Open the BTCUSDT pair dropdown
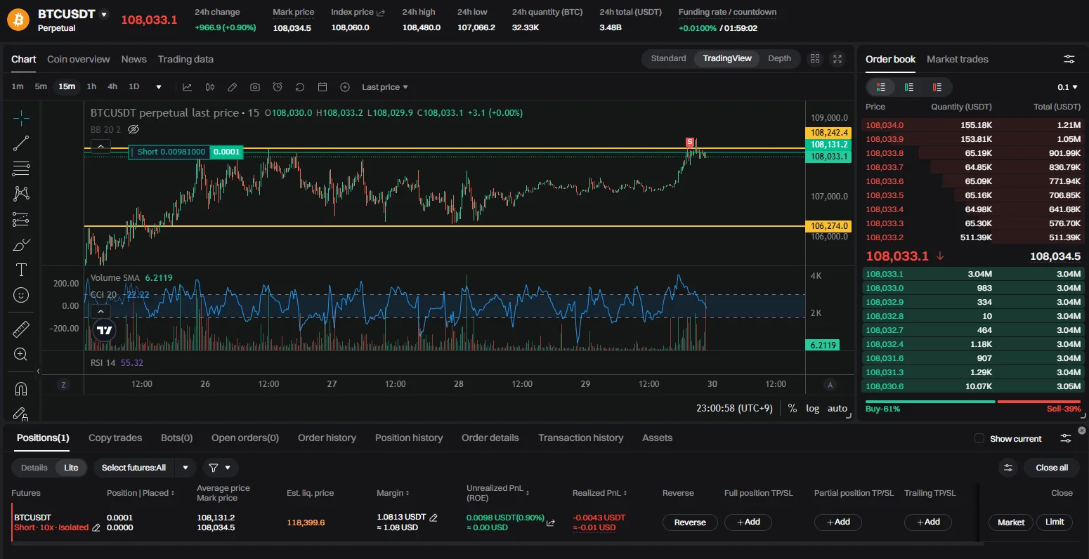This screenshot has width=1089, height=559. coord(105,14)
